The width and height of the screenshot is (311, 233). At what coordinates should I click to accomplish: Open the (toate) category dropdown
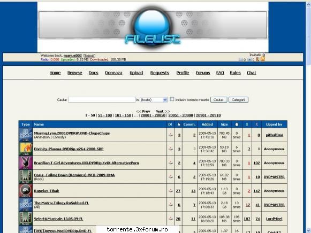tap(154, 100)
